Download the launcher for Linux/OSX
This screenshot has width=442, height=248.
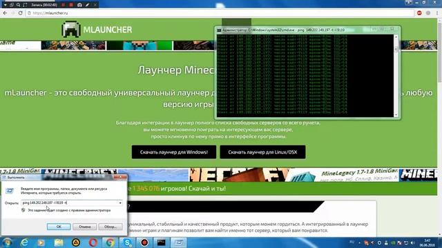click(262, 152)
